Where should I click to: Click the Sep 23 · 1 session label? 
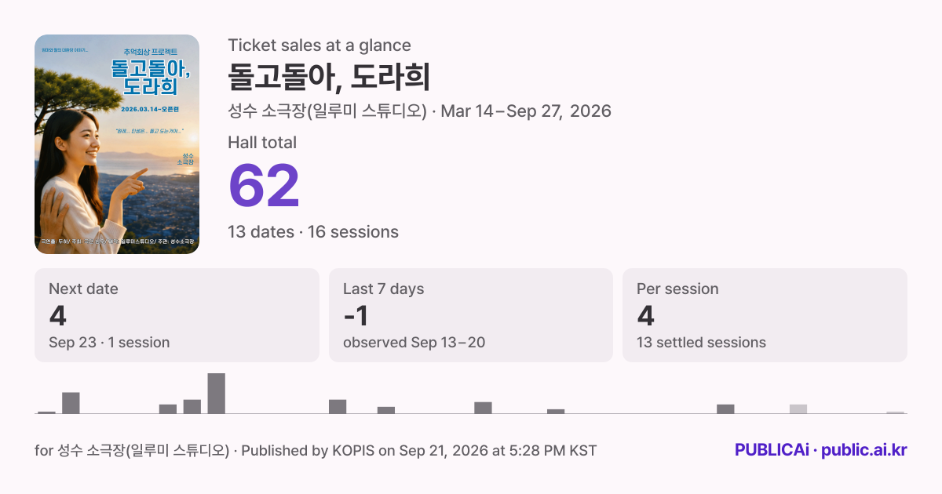[x=109, y=343]
